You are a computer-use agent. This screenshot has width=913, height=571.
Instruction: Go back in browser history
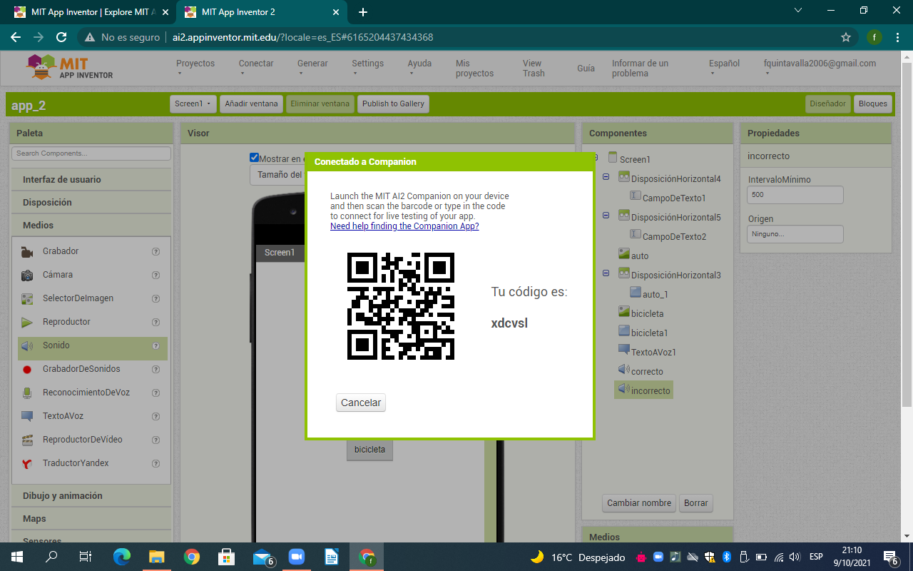pyautogui.click(x=16, y=37)
